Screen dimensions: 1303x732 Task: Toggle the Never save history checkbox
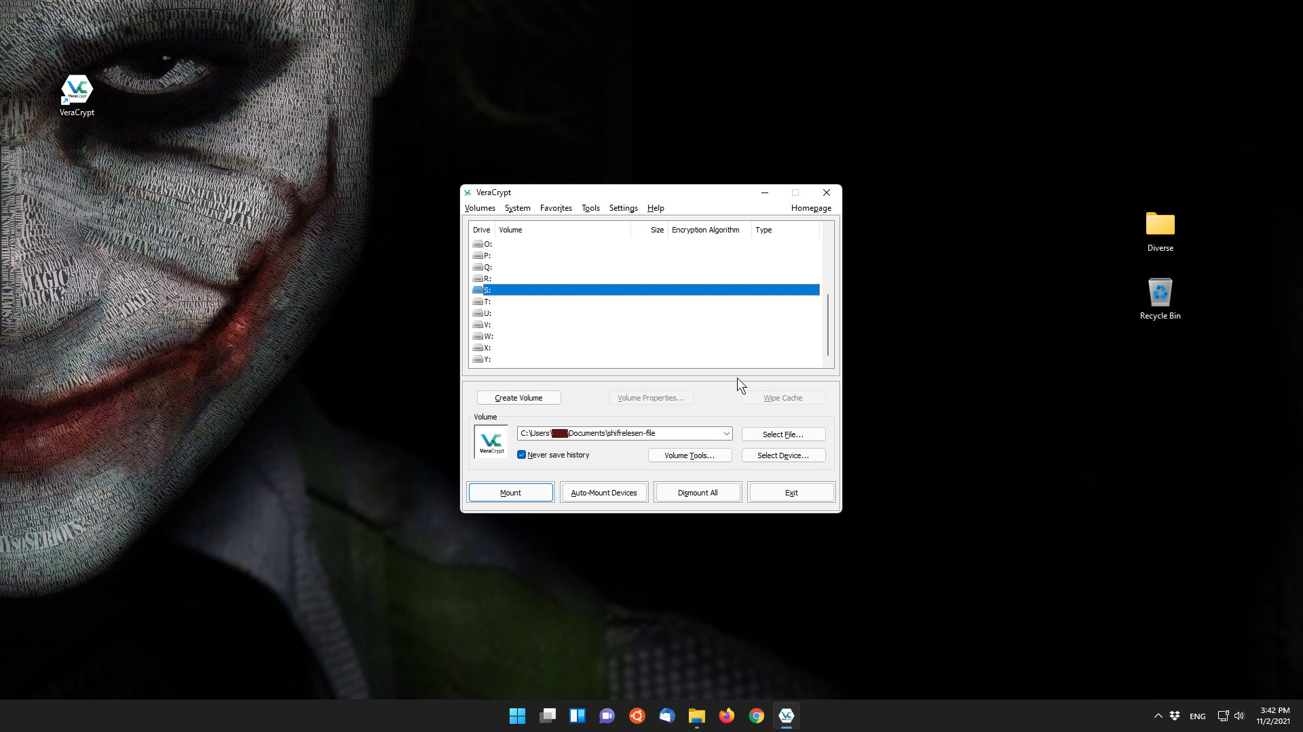[x=522, y=455]
